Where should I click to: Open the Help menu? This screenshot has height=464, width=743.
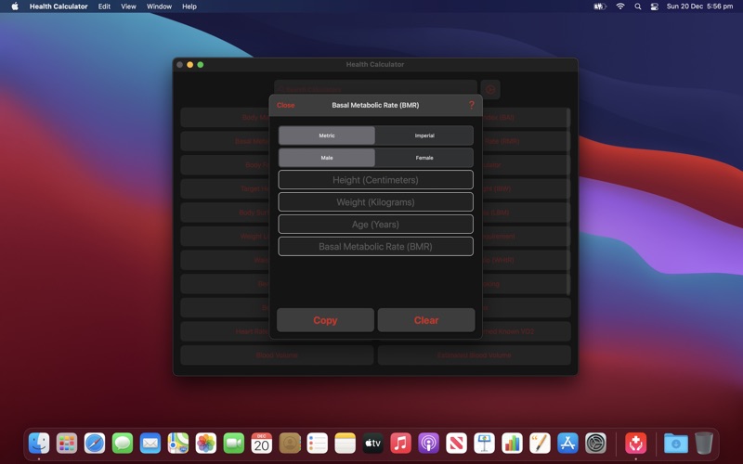point(189,6)
